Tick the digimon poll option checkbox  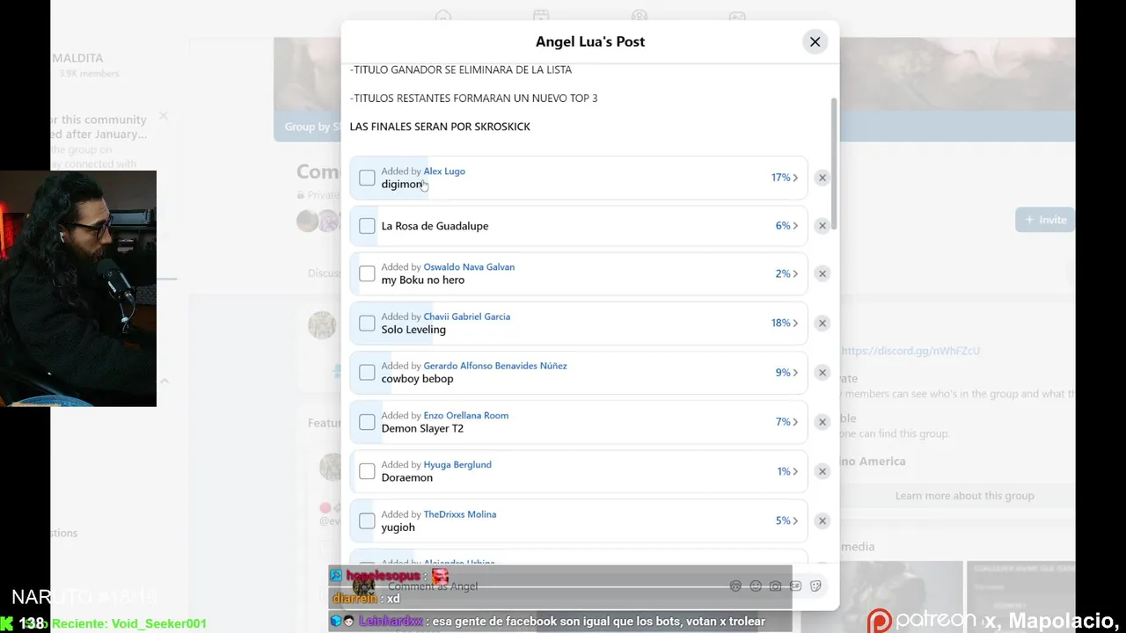(367, 178)
